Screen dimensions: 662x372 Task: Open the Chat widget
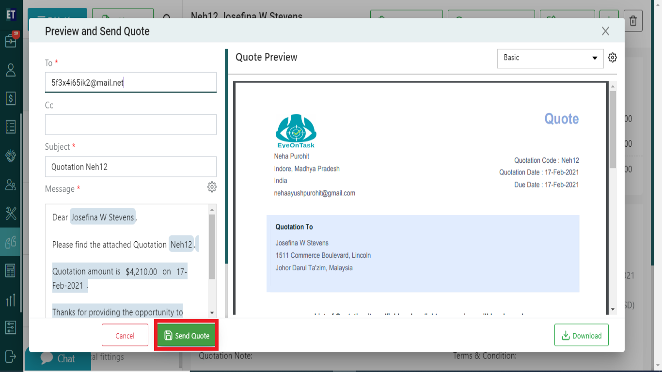[58, 358]
